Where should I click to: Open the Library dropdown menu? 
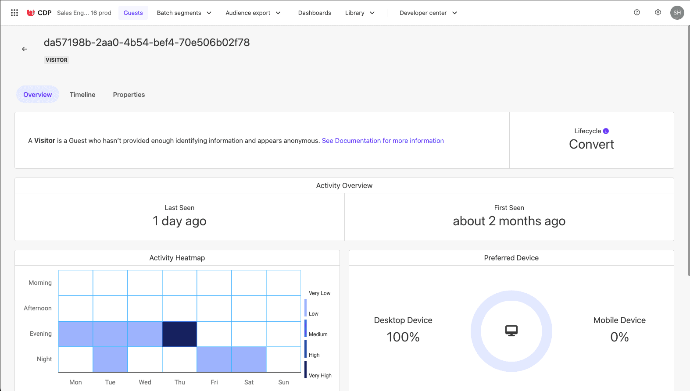tap(360, 13)
